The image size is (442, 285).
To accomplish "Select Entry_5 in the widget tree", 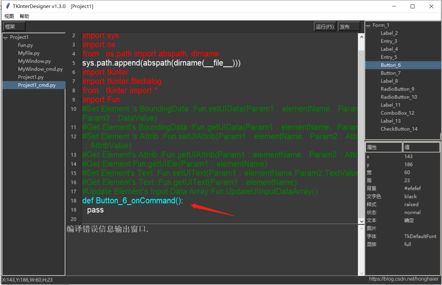I will [389, 57].
